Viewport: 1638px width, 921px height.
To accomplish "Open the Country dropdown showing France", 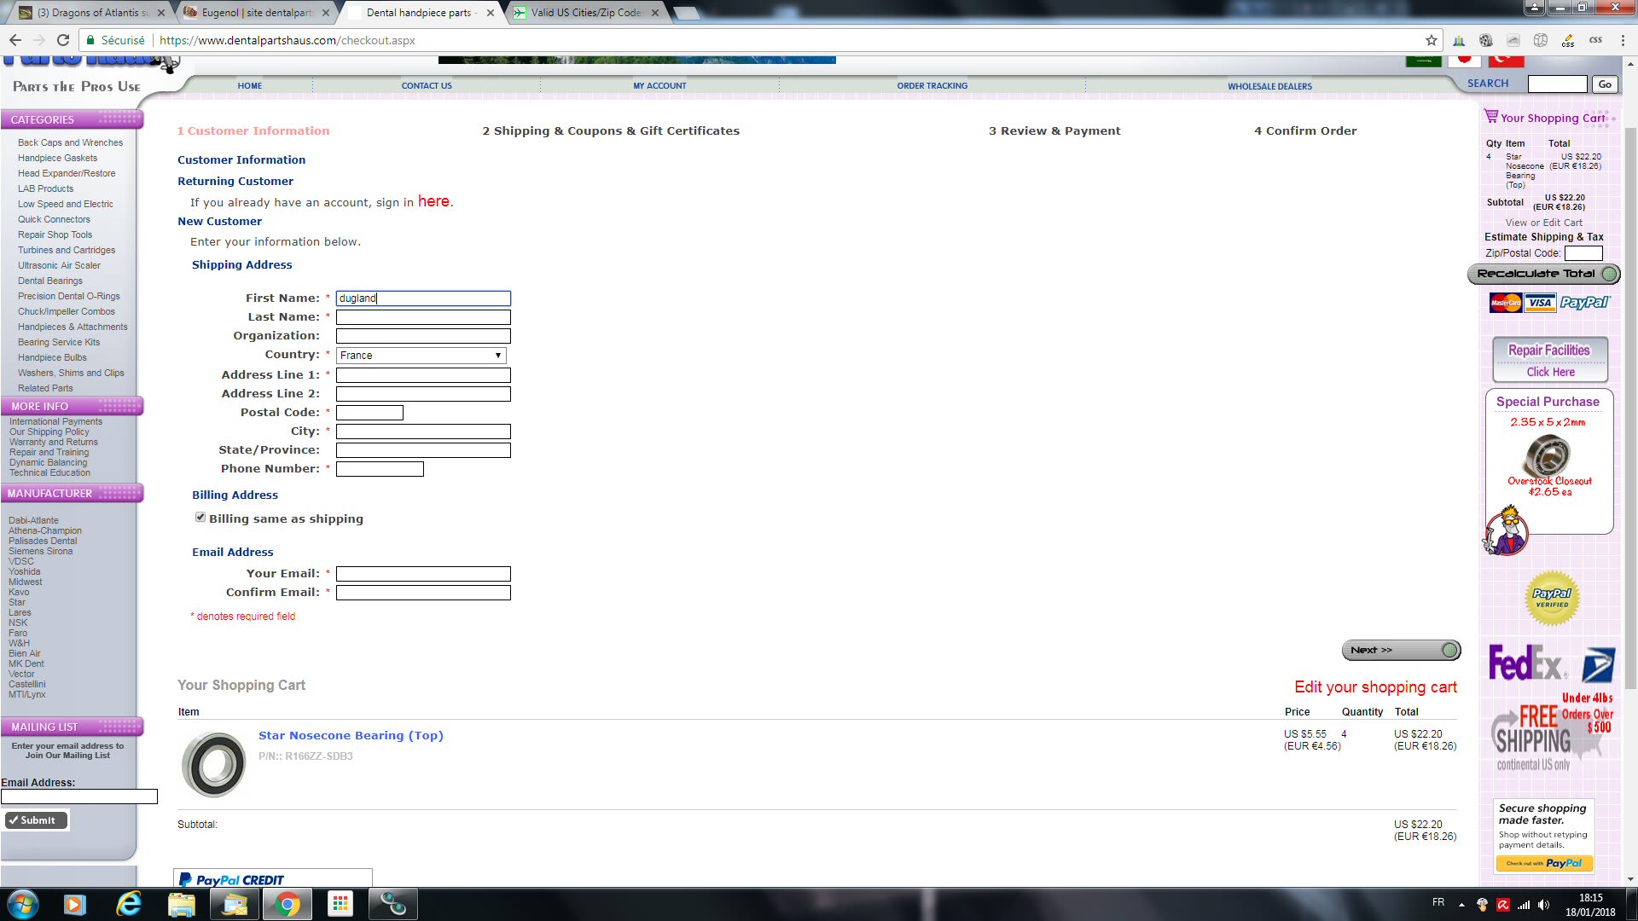I will click(x=421, y=356).
